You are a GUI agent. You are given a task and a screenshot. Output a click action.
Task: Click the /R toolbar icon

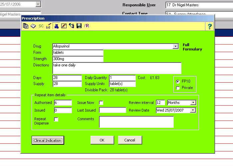coord(87,26)
